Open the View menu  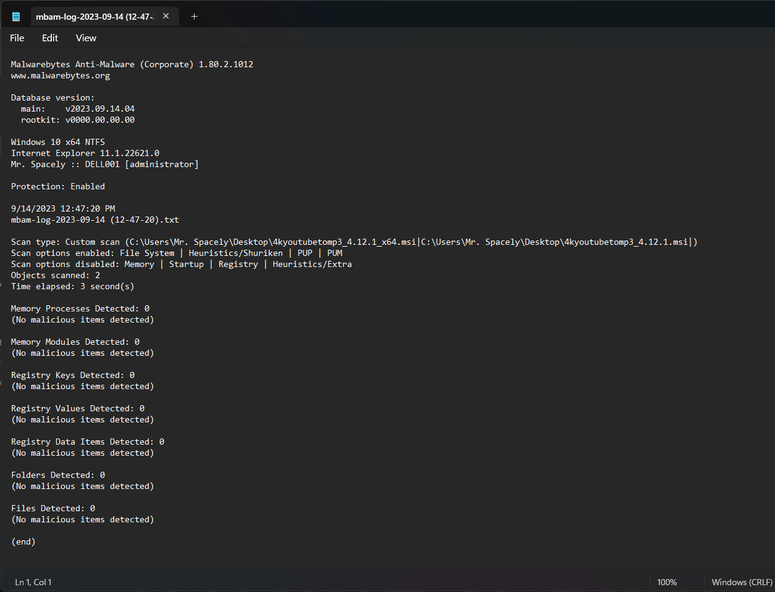86,38
